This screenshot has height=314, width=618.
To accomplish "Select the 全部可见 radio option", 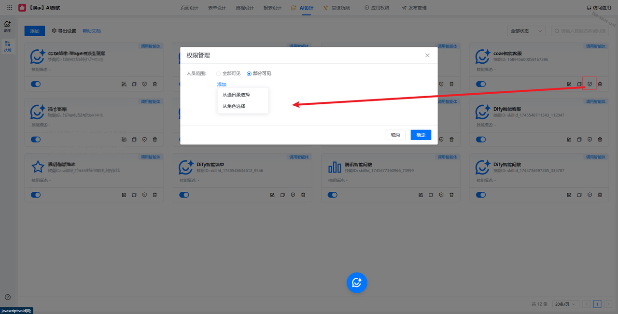I will 219,73.
